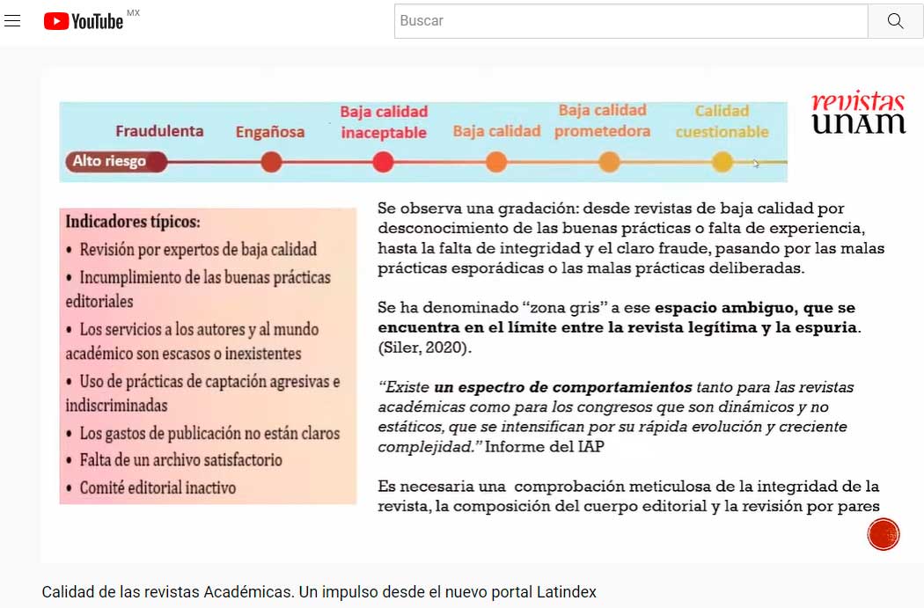Click the 'Calidad cuestionable' label
This screenshot has width=924, height=608.
coord(722,121)
